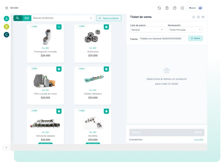Viewport: 223px width, 165px height.
Task: Add a new ticket with plus icon
Action: 6,148
